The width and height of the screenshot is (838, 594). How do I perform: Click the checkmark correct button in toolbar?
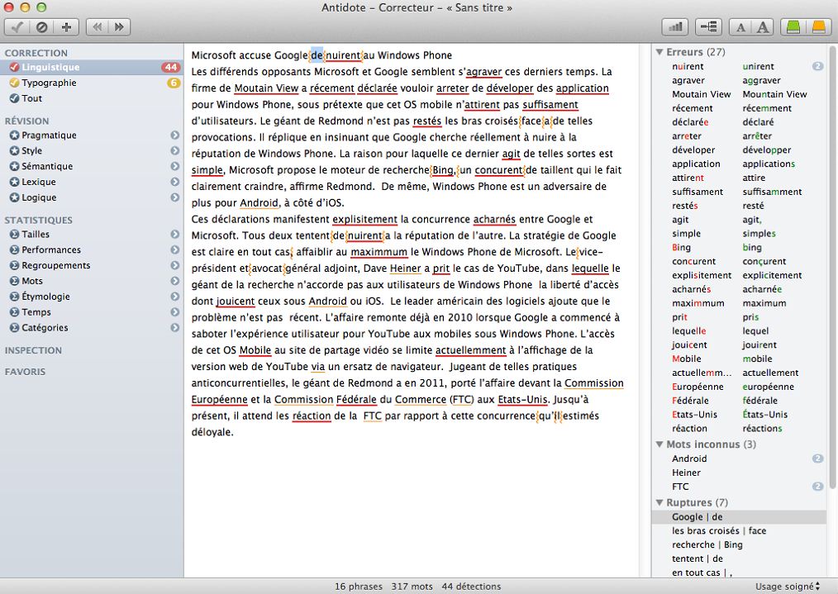click(x=17, y=27)
